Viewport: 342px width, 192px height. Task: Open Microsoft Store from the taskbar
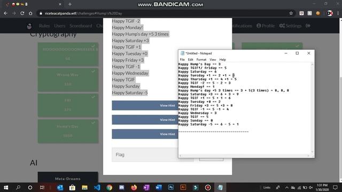pyautogui.click(x=72, y=187)
